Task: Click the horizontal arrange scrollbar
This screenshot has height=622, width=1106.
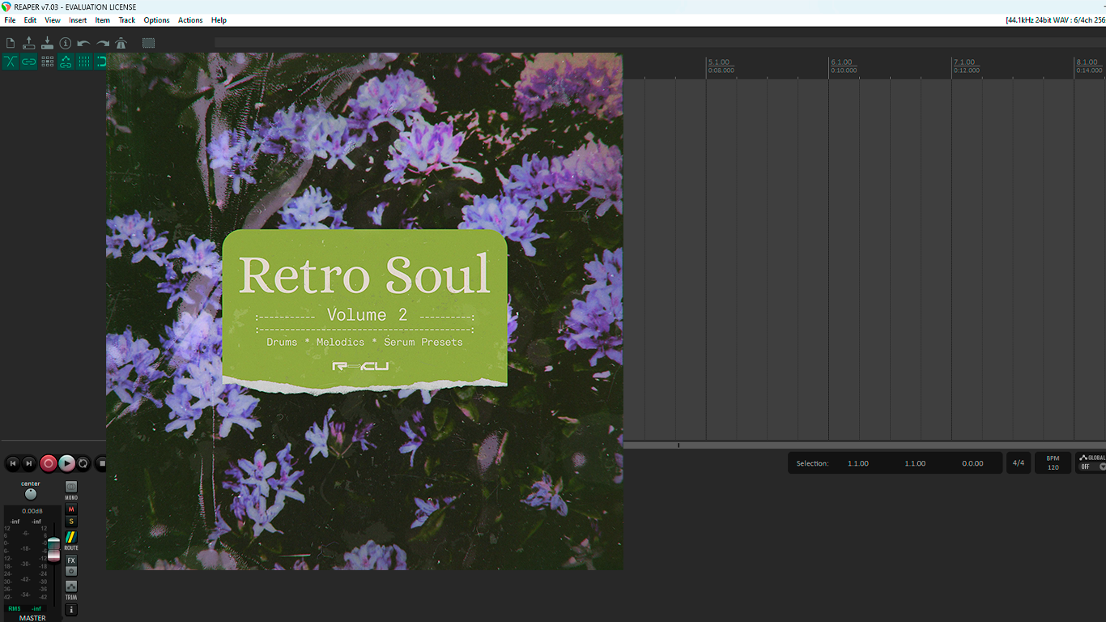Action: point(865,445)
